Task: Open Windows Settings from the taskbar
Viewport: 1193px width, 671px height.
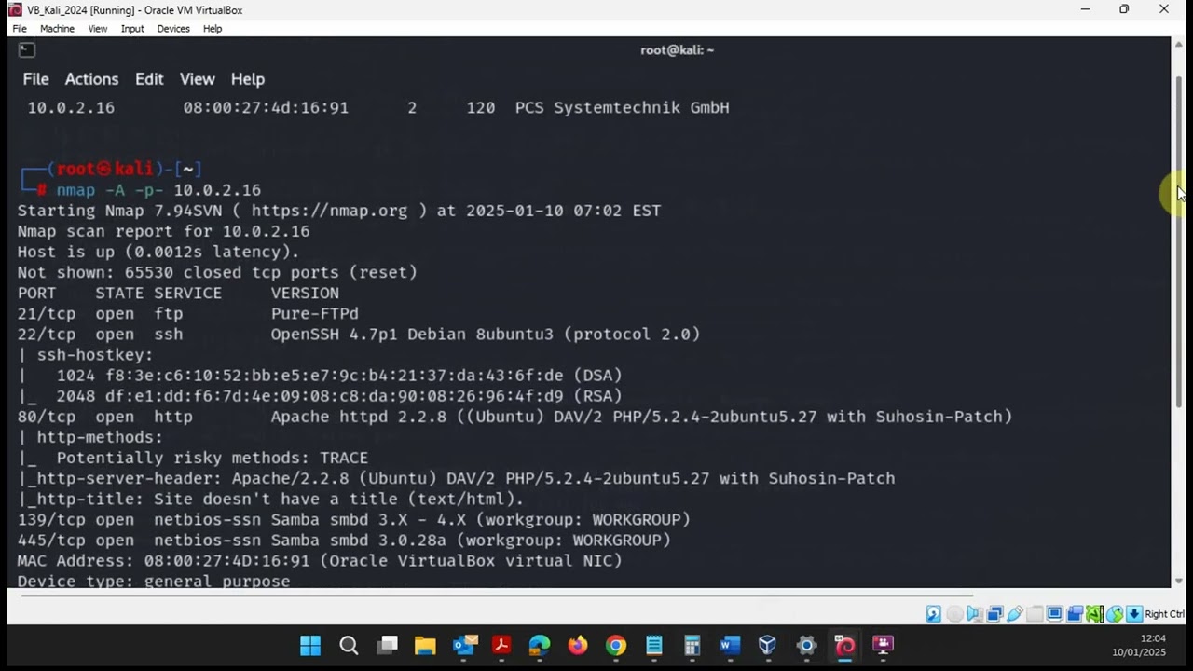Action: point(806,645)
